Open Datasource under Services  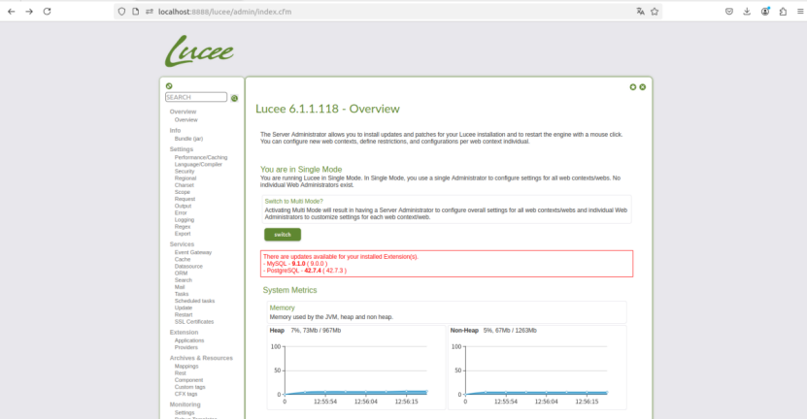click(188, 266)
